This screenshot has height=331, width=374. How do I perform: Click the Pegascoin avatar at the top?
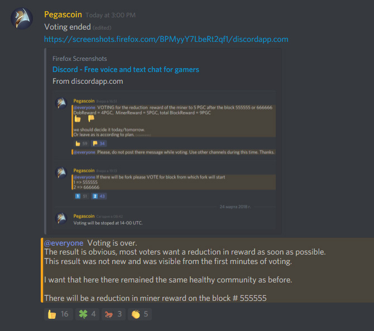pyautogui.click(x=22, y=18)
